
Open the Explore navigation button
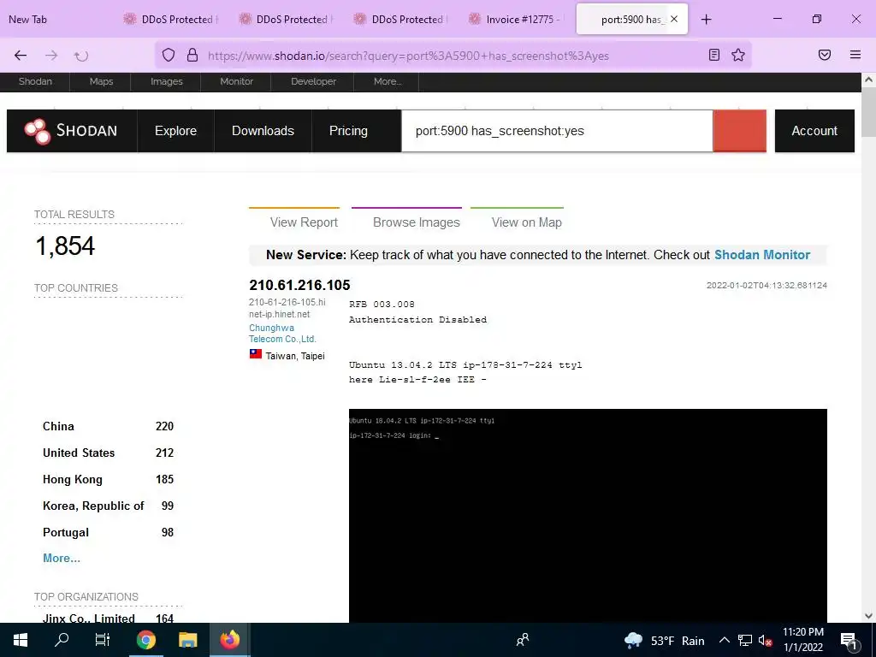pos(175,131)
